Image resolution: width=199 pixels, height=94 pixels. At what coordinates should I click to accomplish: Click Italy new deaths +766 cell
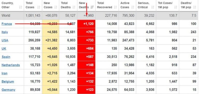(x=86, y=32)
